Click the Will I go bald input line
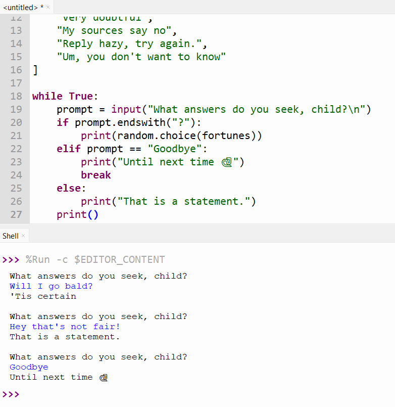 (x=52, y=286)
